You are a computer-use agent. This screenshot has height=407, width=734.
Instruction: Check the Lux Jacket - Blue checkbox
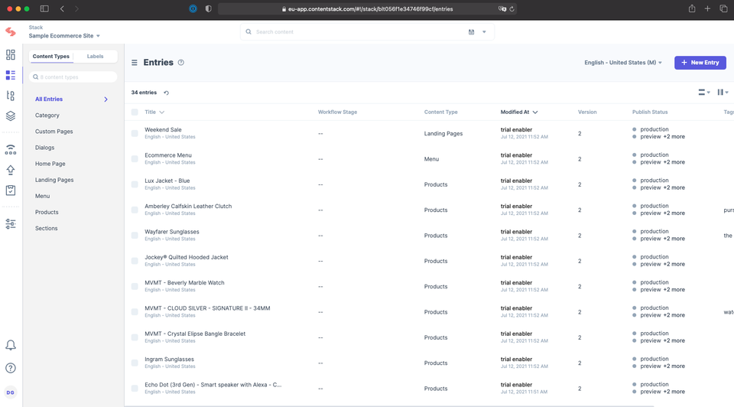tap(135, 184)
